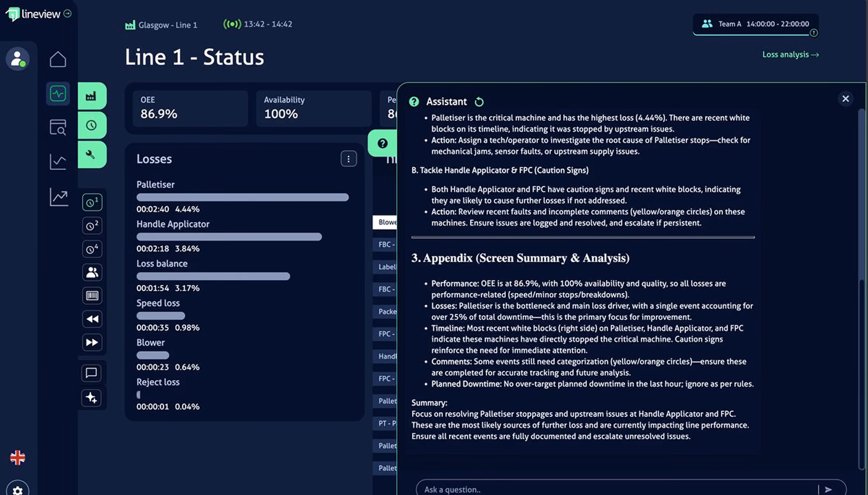
Task: Click the Handle Applicator loss bar
Action: [x=229, y=237]
